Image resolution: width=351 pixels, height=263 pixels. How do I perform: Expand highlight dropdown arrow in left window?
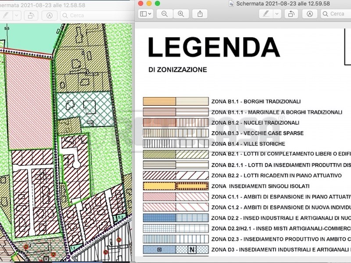pyautogui.click(x=17, y=15)
